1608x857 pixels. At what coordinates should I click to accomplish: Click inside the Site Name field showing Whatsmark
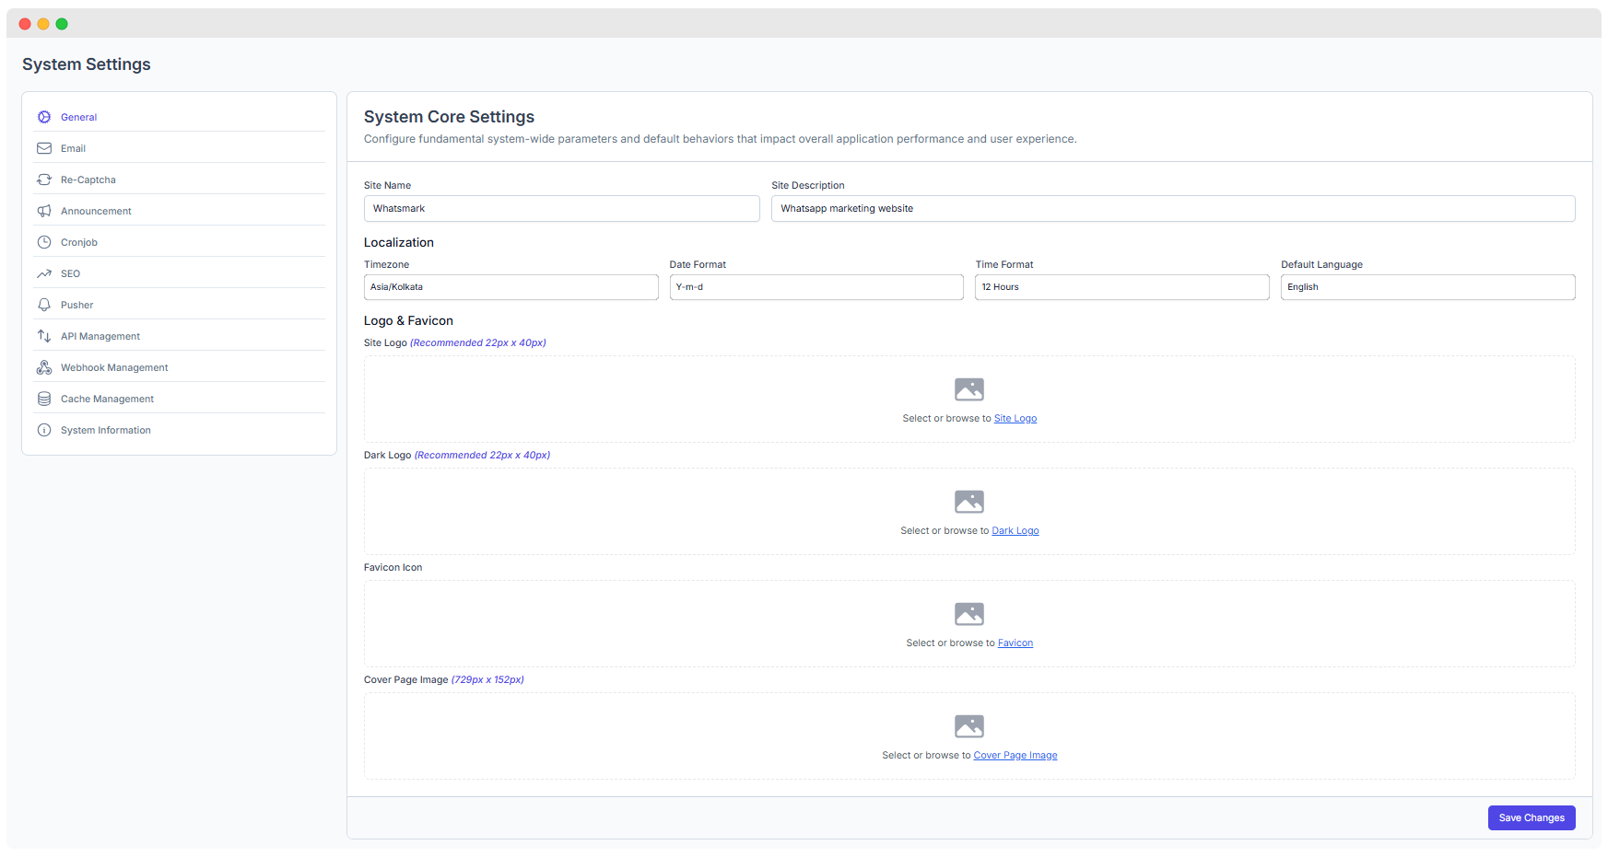561,208
